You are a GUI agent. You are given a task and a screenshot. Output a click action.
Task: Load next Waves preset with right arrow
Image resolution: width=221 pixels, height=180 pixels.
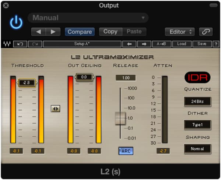144,44
